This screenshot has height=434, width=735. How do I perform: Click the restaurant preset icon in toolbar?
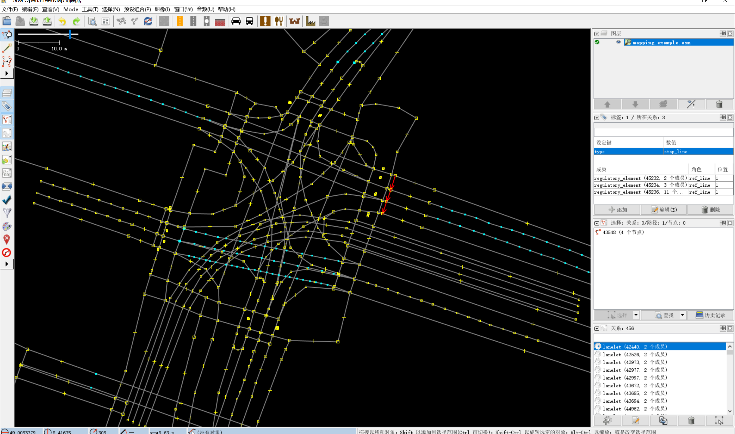coord(278,21)
